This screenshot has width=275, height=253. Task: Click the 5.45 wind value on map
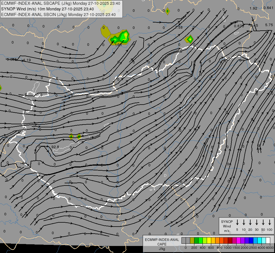click(254, 26)
